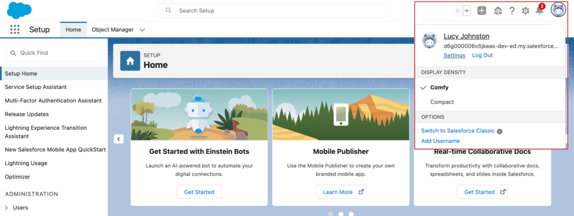Open New Salesforce Mobile App QuickStart

[55, 149]
